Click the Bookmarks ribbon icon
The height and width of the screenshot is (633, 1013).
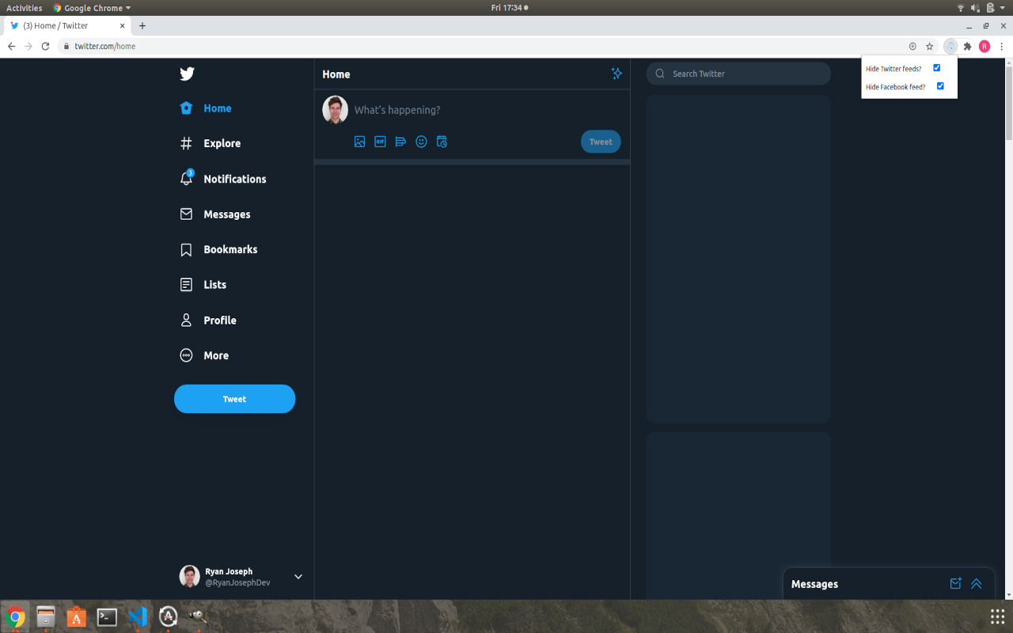point(186,249)
